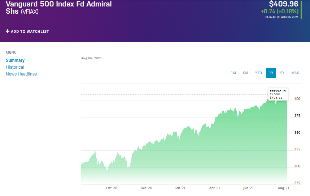The width and height of the screenshot is (310, 196).
Task: Click the (VFIAX) ticker symbol
Action: (x=30, y=12)
